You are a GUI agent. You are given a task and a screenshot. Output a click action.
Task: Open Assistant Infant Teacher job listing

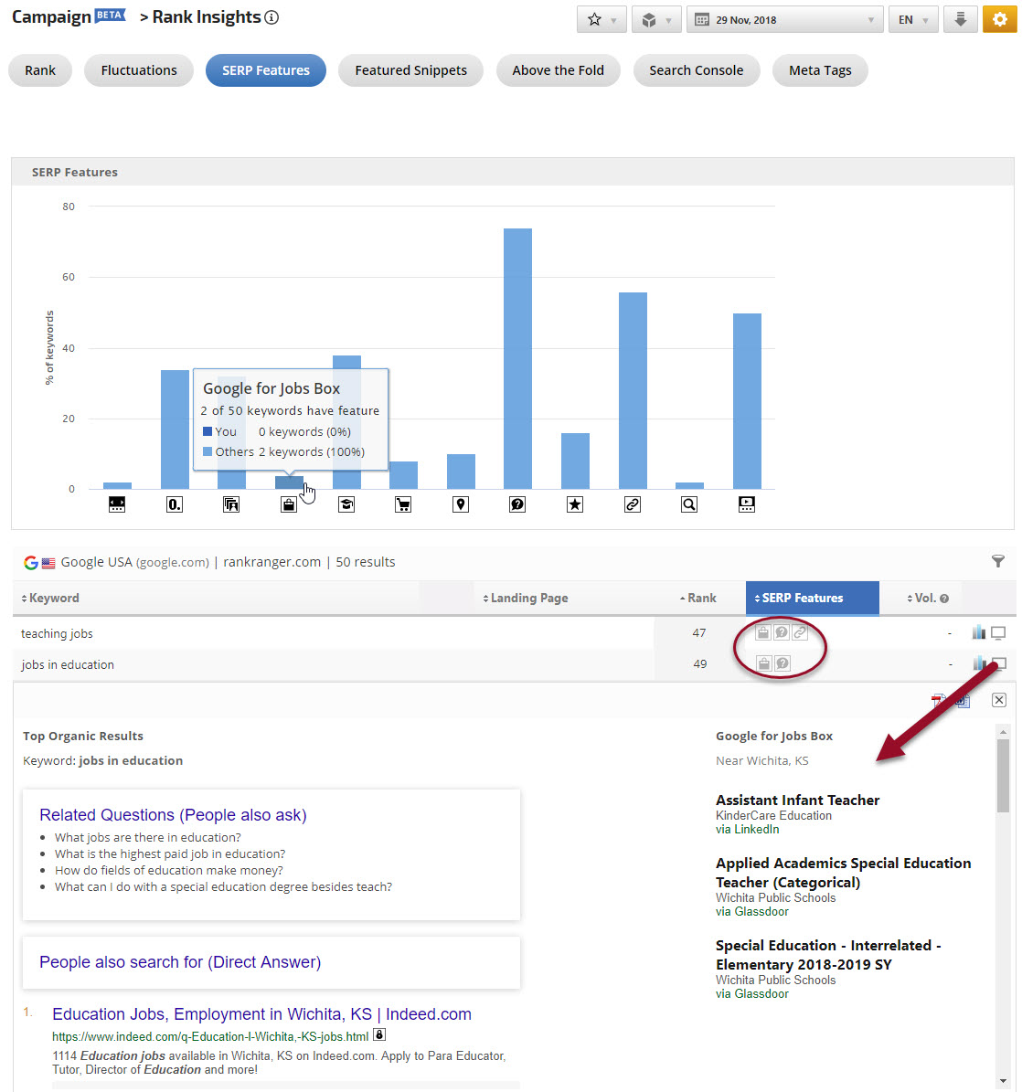[x=798, y=800]
